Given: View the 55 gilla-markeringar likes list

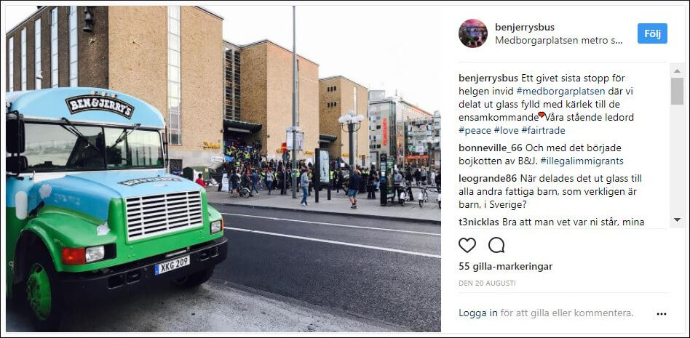Looking at the screenshot, I should 506,266.
